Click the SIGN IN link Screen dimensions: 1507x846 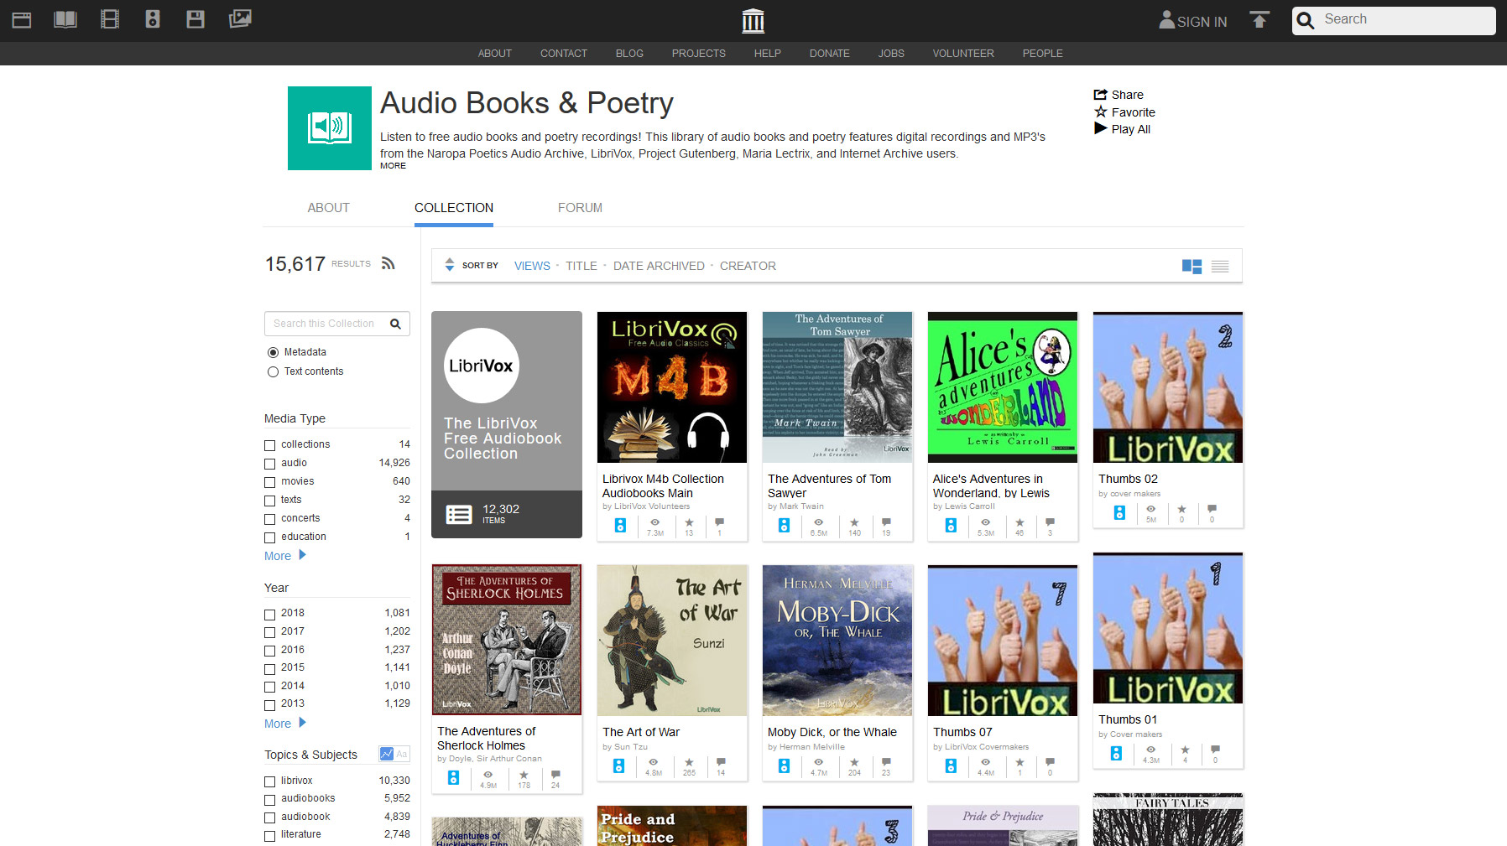tap(1202, 22)
